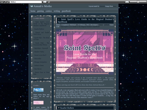Skip to next track in music player
The image size is (147, 110).
(x=8, y=2)
